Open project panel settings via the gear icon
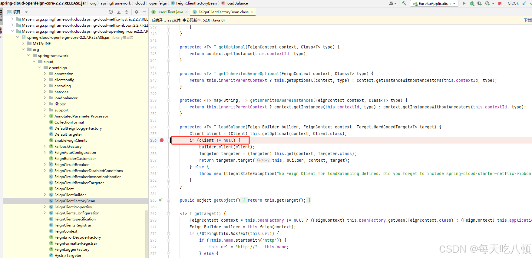Viewport: 532px width, 258px height. click(137, 12)
